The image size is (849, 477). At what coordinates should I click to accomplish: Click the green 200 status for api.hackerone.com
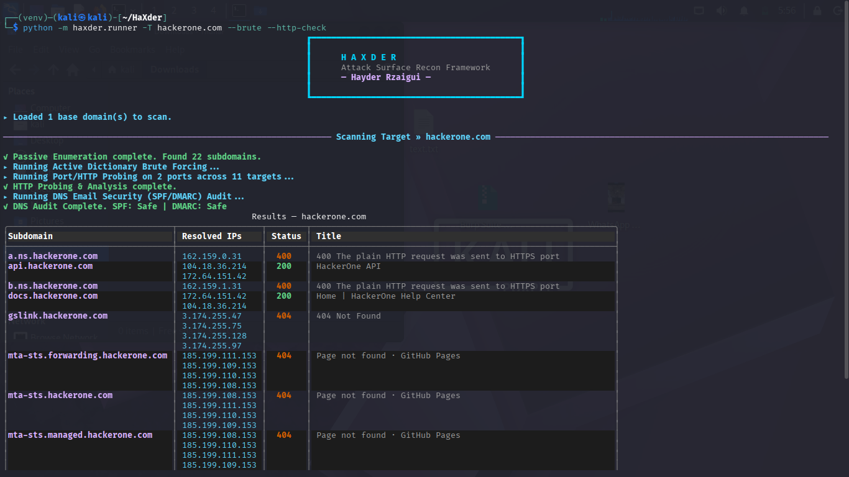(284, 266)
